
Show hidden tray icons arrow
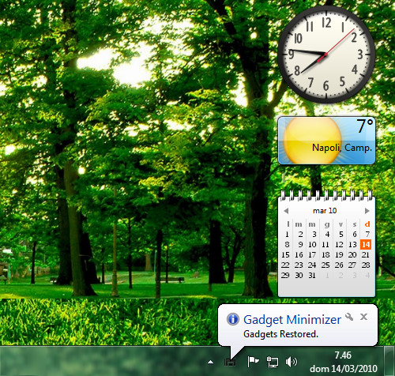(x=210, y=362)
